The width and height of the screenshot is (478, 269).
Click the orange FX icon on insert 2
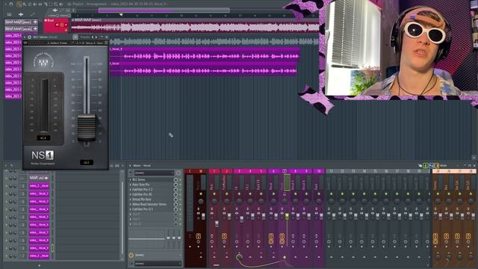click(x=224, y=236)
